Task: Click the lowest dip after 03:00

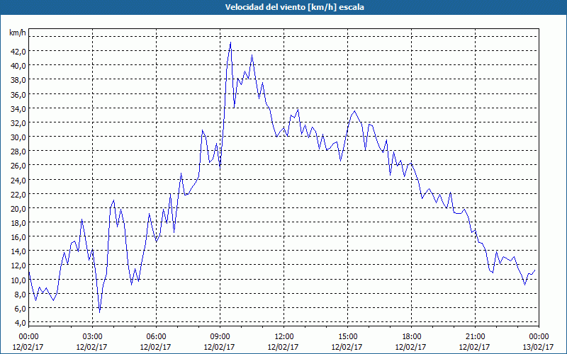Action: coord(99,312)
